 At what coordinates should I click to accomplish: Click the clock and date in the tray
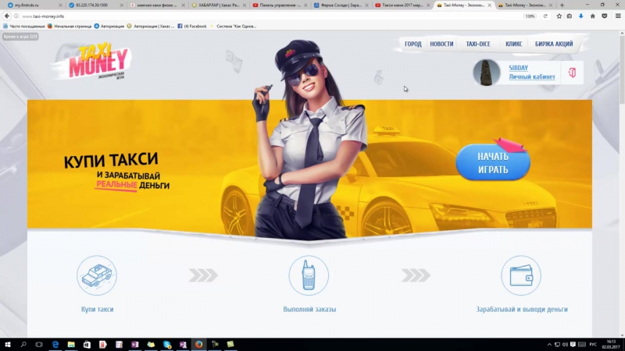tap(610, 345)
